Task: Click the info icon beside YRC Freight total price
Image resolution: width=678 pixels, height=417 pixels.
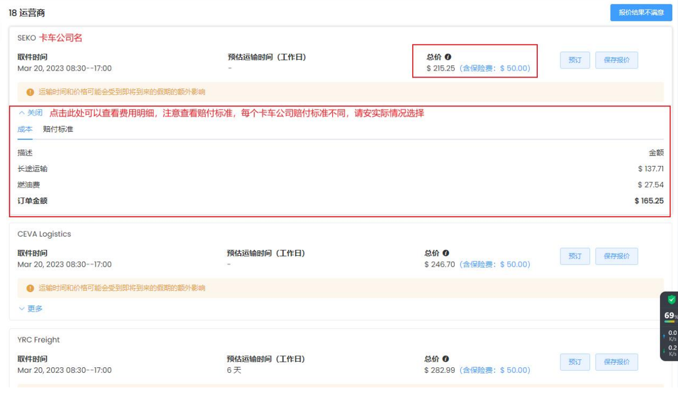Action: [445, 359]
